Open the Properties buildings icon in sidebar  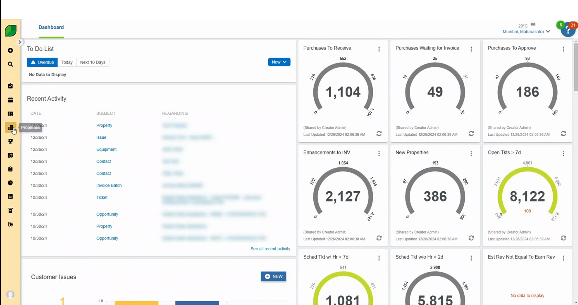10,127
